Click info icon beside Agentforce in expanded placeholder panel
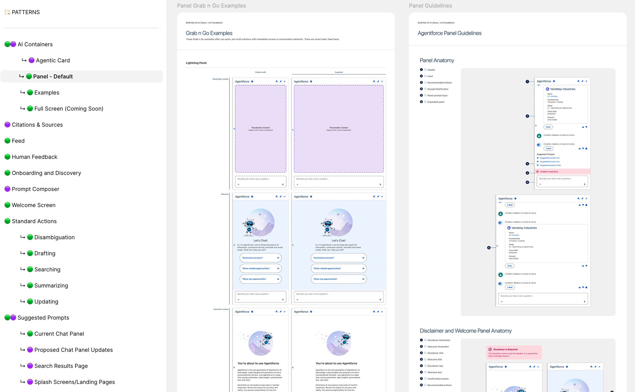Viewport: 635px width, 392px height. pyautogui.click(x=311, y=82)
